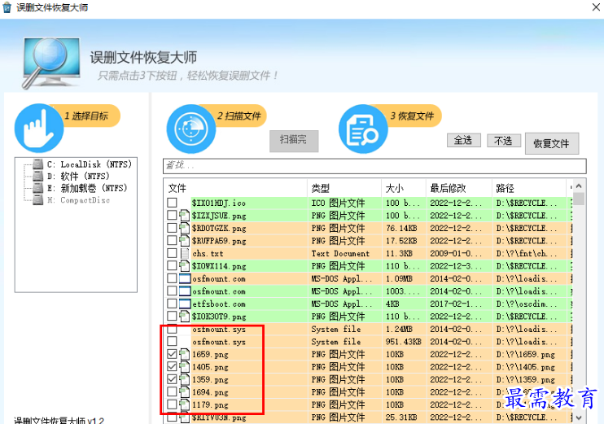Screen dimensions: 604x424
Task: Check the 1179.png checkbox
Action: click(x=173, y=404)
